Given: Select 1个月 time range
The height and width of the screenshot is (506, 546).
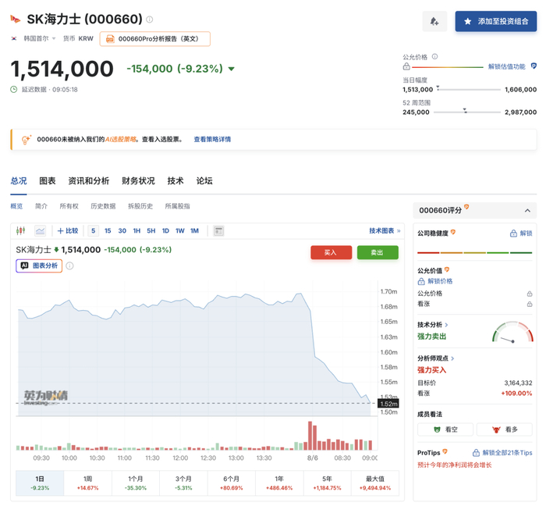Looking at the screenshot, I should 136,483.
